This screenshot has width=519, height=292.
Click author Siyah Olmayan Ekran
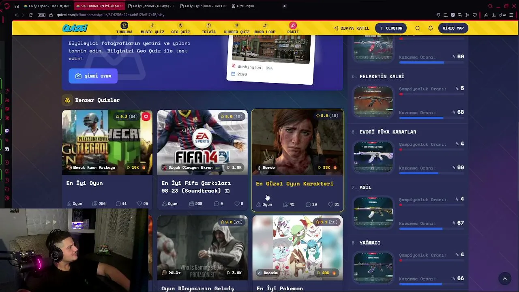(187, 167)
